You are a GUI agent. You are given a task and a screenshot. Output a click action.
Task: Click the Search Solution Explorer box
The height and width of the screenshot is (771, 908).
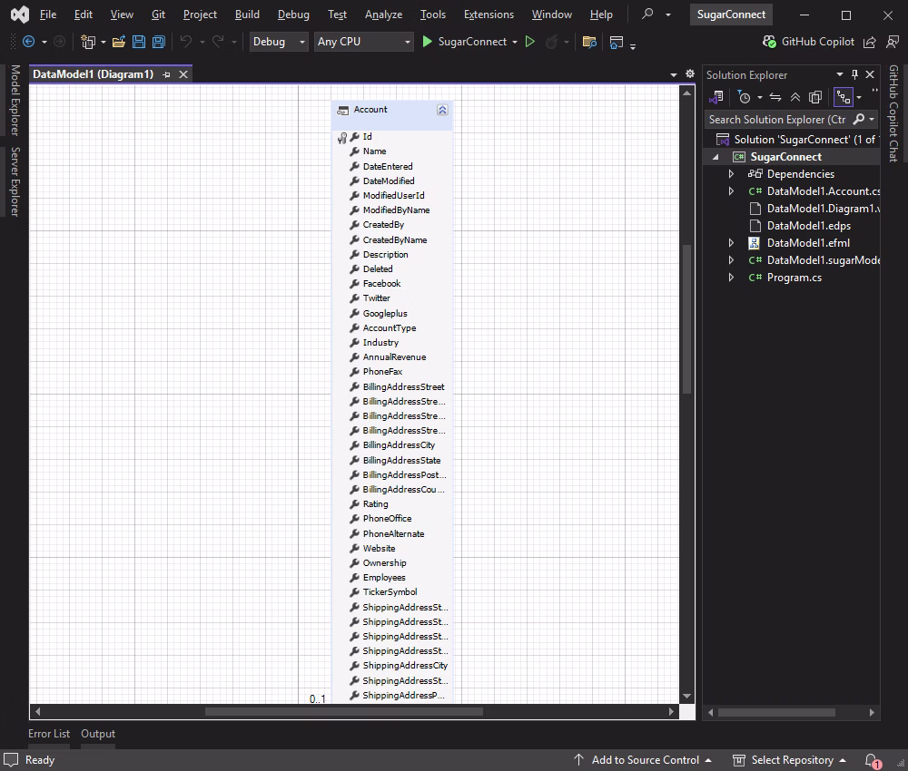(781, 119)
